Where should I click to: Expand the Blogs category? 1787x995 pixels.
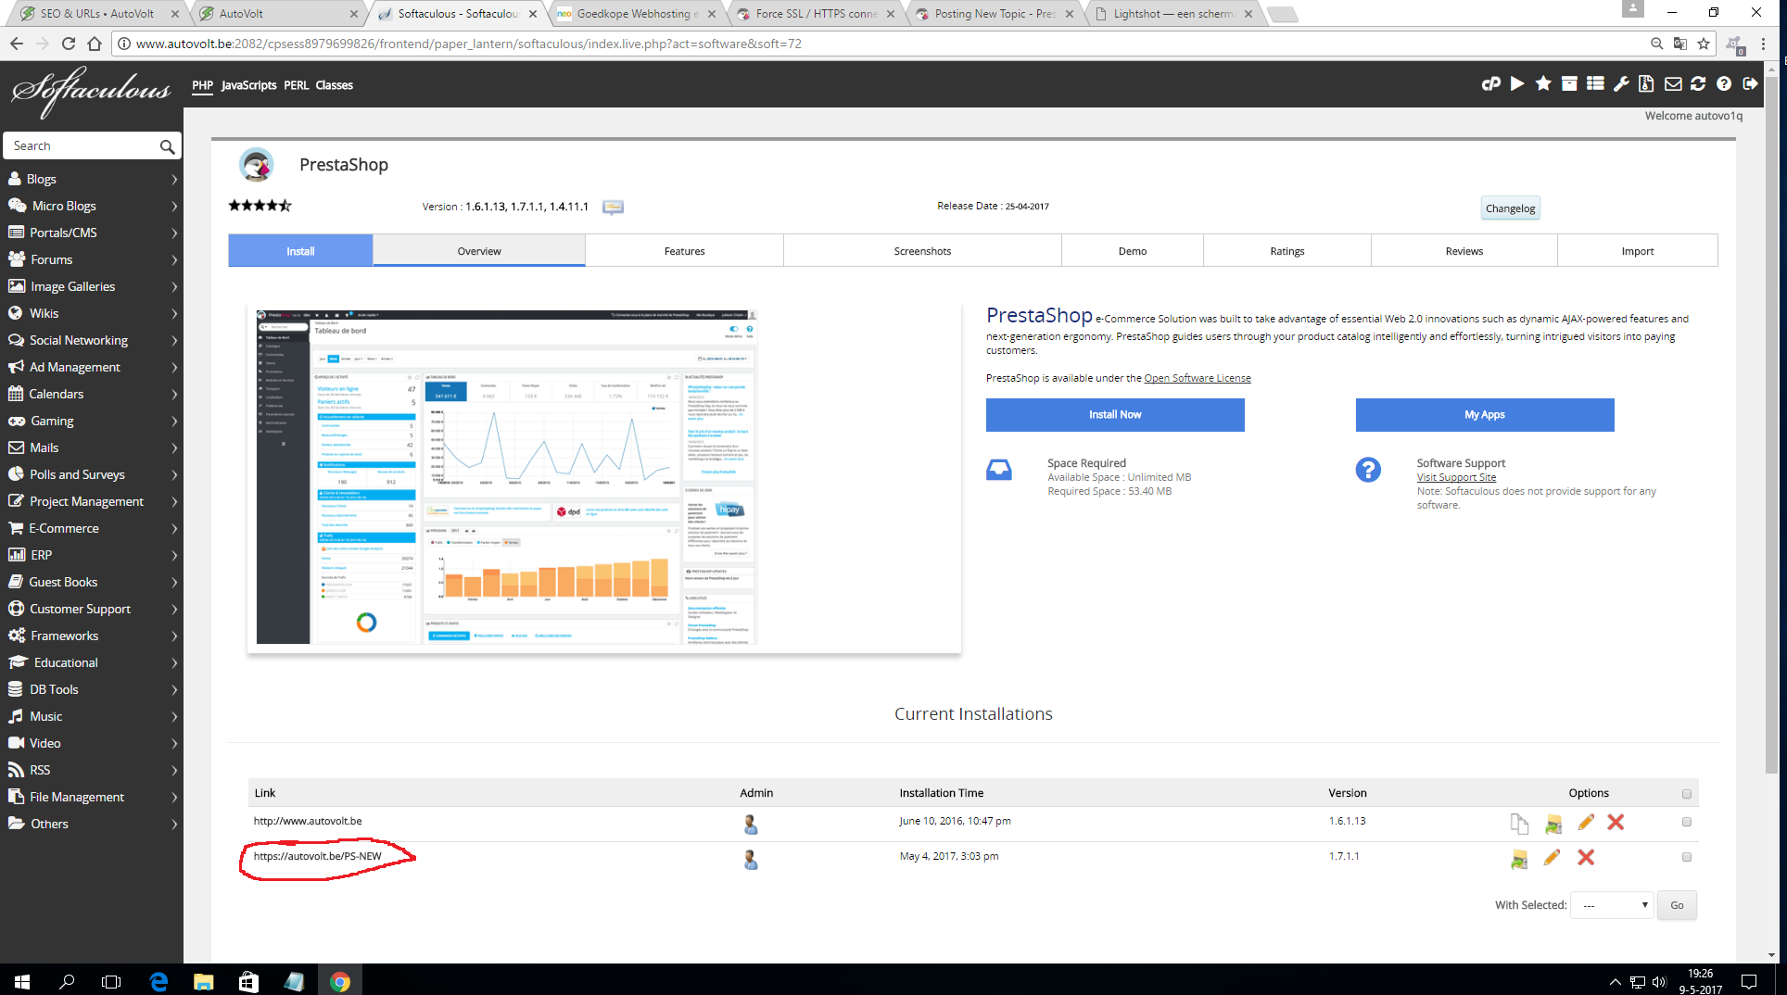click(x=92, y=179)
